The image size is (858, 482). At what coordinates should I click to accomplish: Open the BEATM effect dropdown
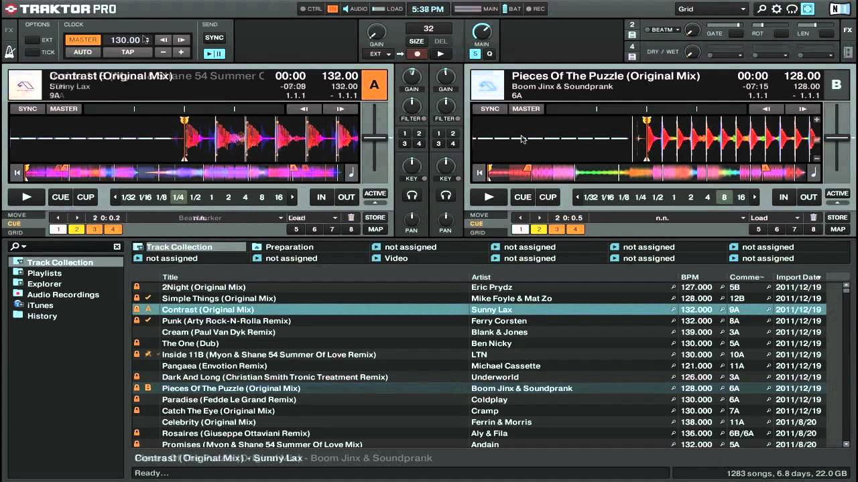[662, 30]
